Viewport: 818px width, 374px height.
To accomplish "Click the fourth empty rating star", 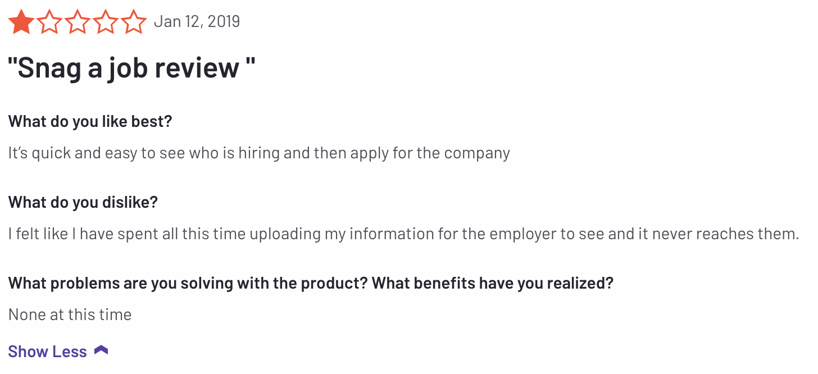I will point(106,22).
